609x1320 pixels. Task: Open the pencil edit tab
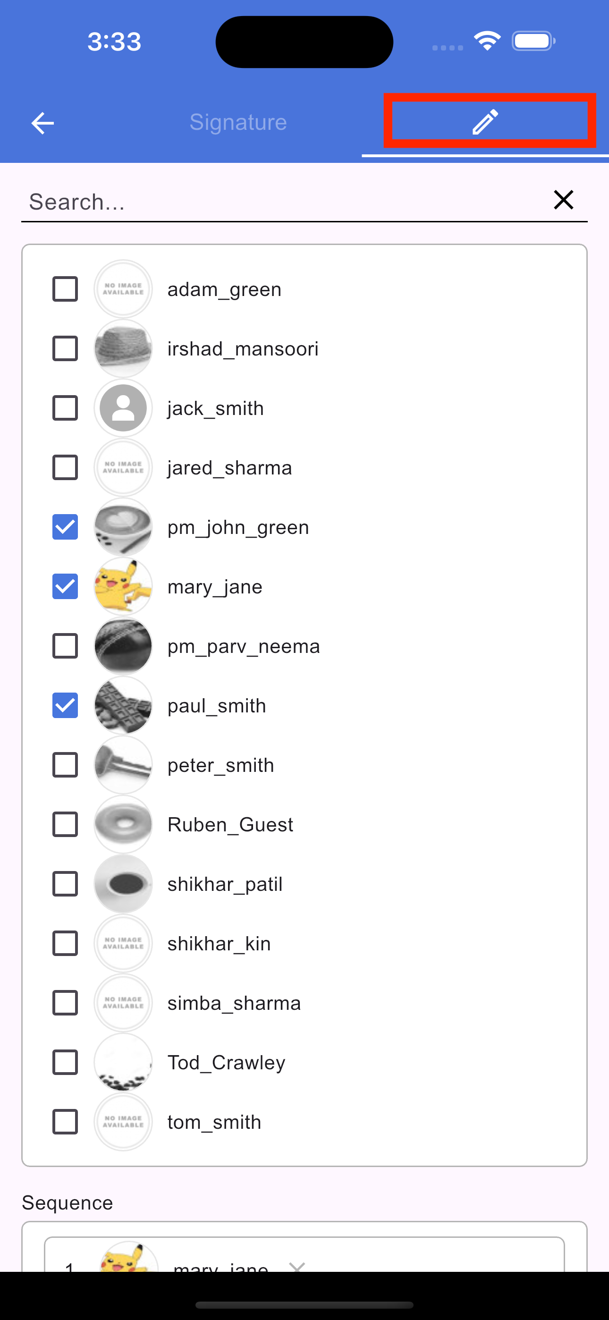pyautogui.click(x=485, y=122)
